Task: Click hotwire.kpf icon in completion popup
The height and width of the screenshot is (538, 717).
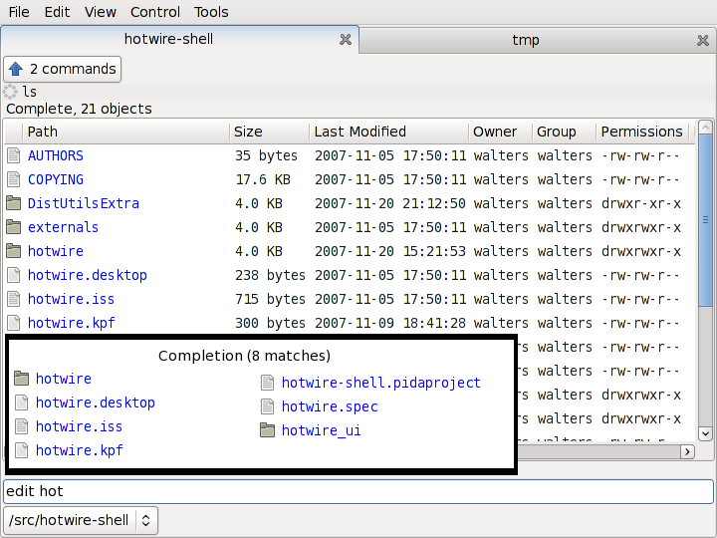Action: pos(22,450)
